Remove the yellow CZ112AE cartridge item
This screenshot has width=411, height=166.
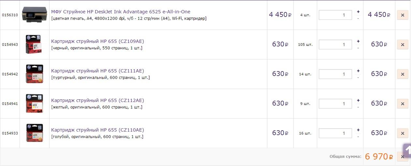403,104
